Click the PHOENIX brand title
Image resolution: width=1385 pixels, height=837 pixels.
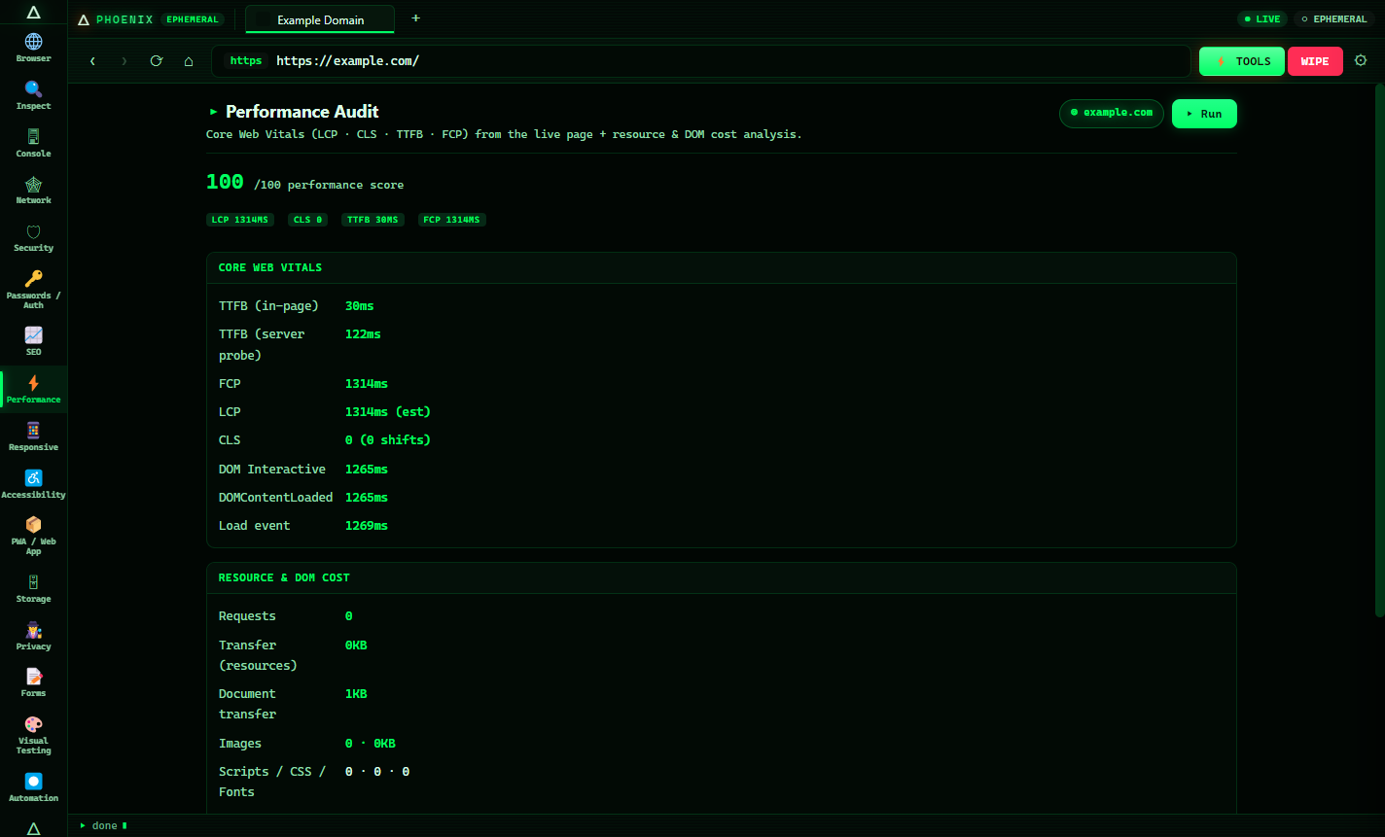pyautogui.click(x=124, y=19)
